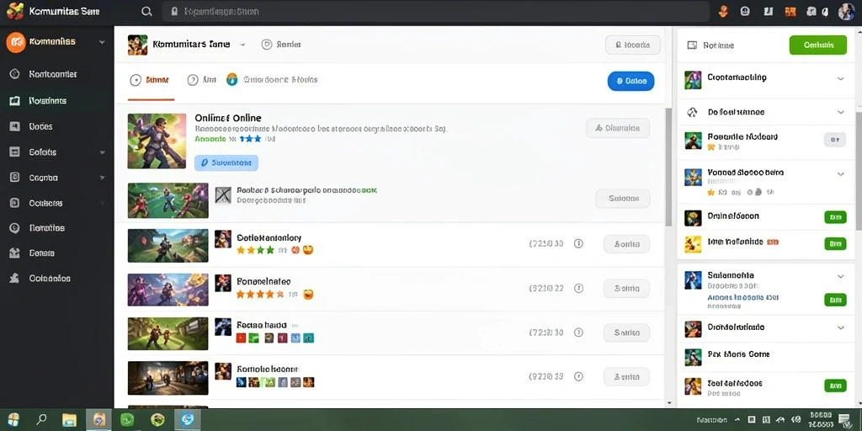Expand the first right panel item chevron
Screen dimensions: 862x431
click(840, 78)
